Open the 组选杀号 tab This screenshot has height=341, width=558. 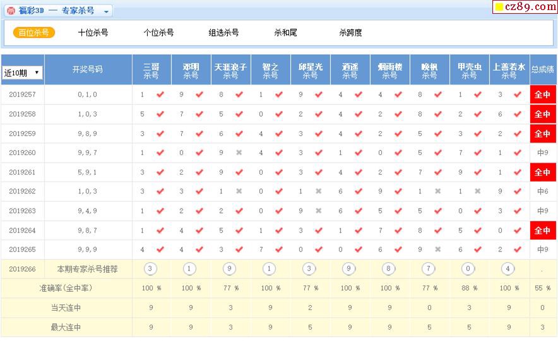click(x=224, y=33)
